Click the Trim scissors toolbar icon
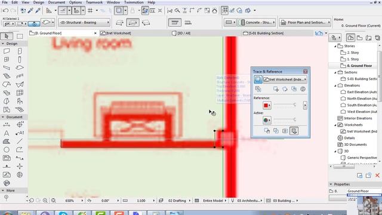Viewport: 382px width, 215px height. [170, 11]
